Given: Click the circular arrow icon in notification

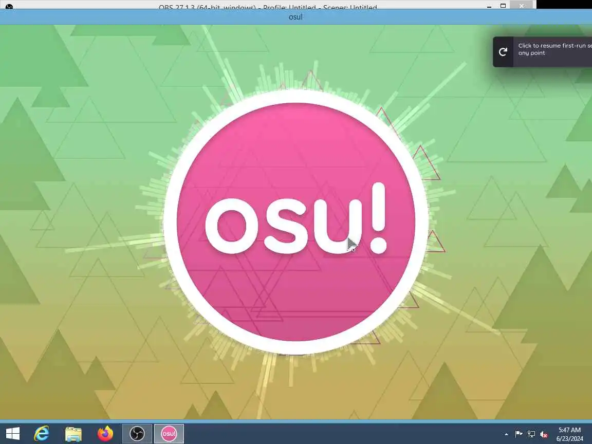Looking at the screenshot, I should 503,52.
